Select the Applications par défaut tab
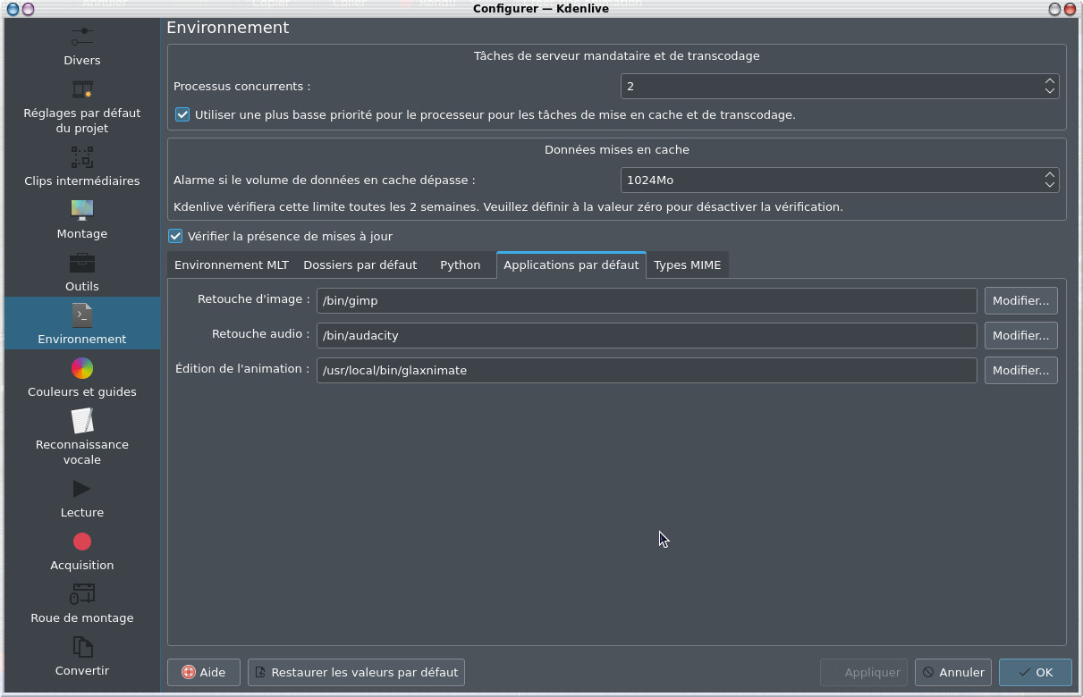 tap(571, 265)
